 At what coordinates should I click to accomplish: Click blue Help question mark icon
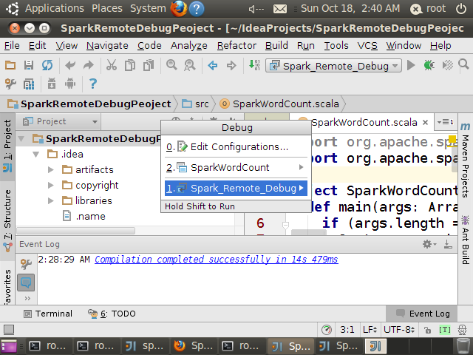pos(93,84)
